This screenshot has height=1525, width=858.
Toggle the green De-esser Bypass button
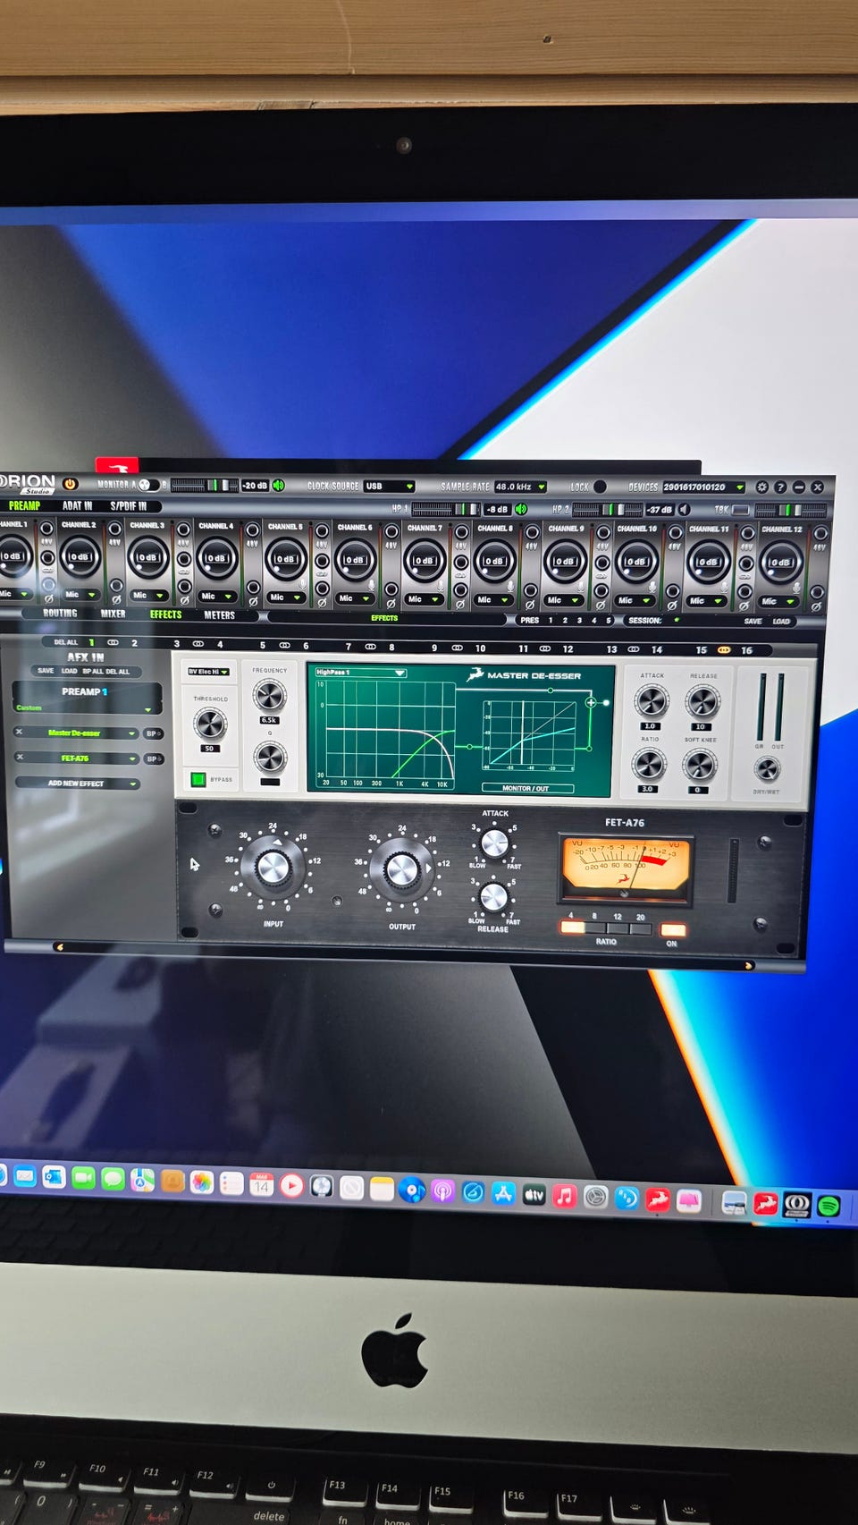198,779
